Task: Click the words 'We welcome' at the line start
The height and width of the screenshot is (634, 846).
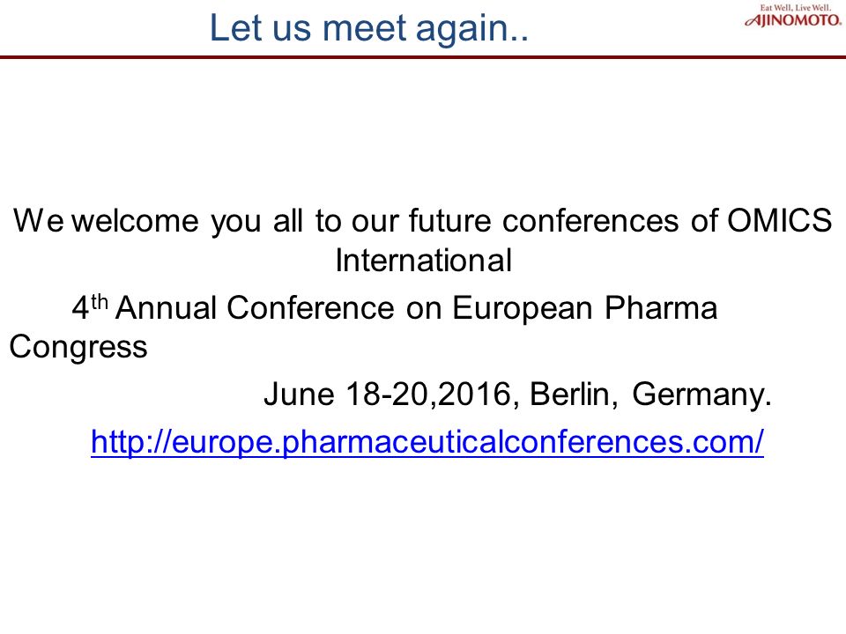Action: coord(107,220)
